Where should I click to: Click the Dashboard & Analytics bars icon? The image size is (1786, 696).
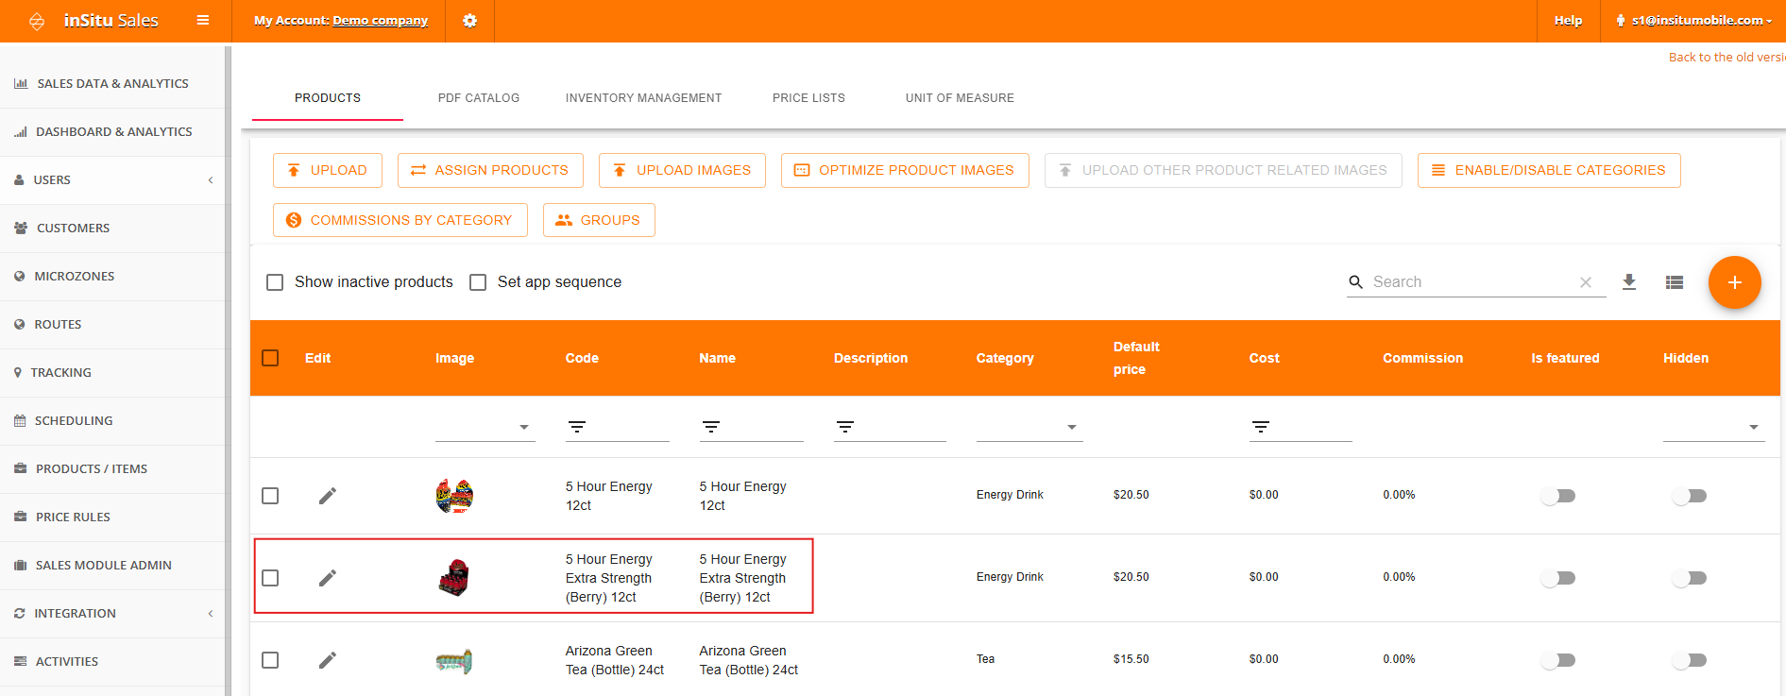[x=21, y=132]
